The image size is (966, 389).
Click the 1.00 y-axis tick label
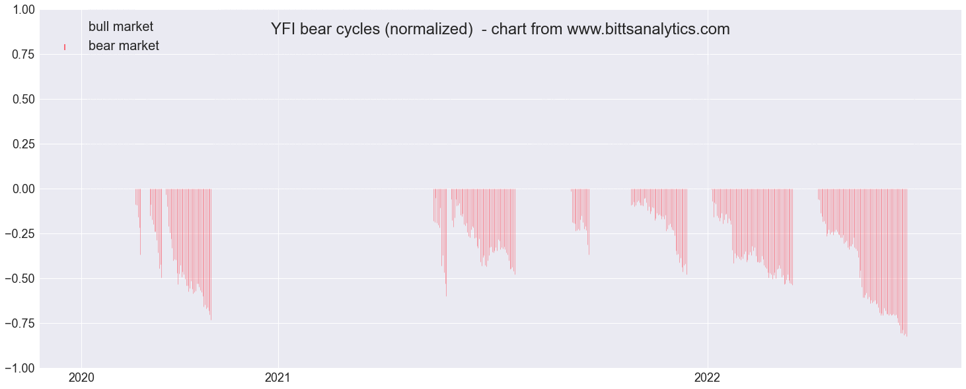(24, 10)
